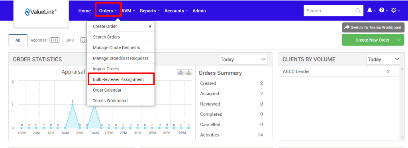This screenshot has height=148, width=408.
Task: Expand the Create New Order dropdown arrow
Action: 398,40
